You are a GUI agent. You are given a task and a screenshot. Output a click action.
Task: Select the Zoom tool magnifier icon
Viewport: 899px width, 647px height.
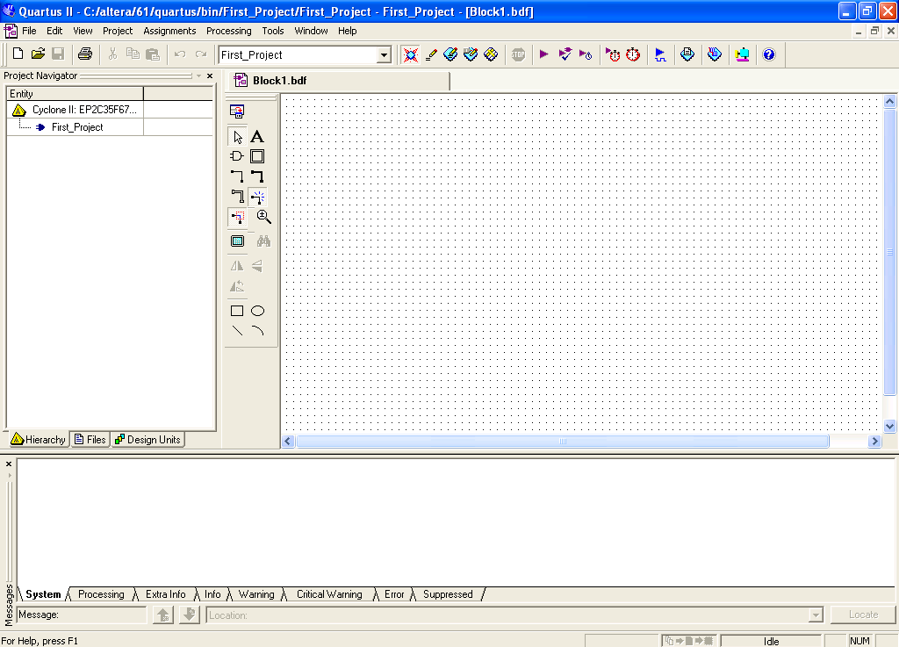263,217
